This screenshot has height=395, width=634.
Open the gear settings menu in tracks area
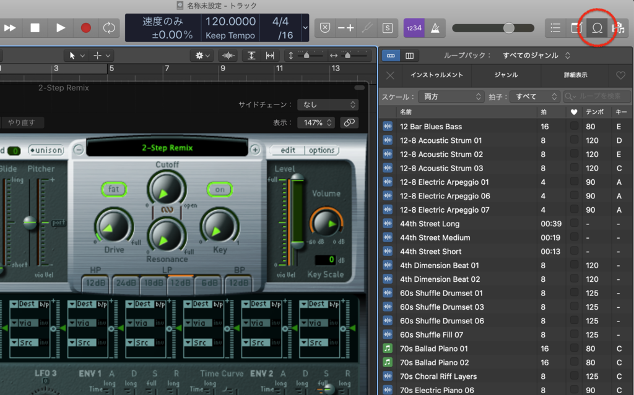tap(202, 56)
